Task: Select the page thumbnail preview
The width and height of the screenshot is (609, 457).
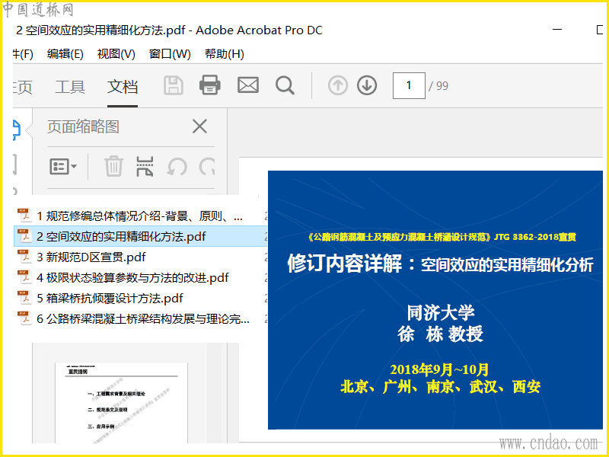Action: 121,403
